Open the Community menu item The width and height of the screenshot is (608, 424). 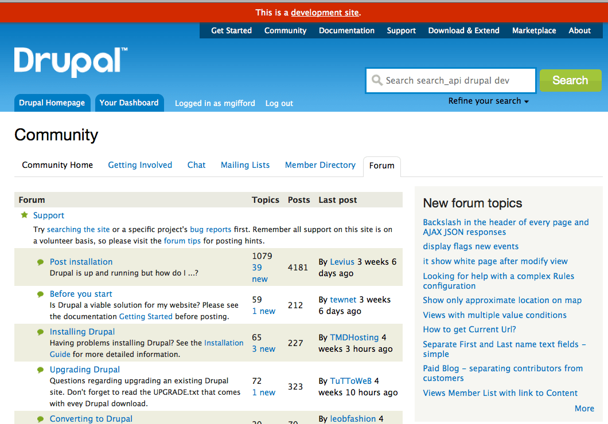(x=286, y=30)
